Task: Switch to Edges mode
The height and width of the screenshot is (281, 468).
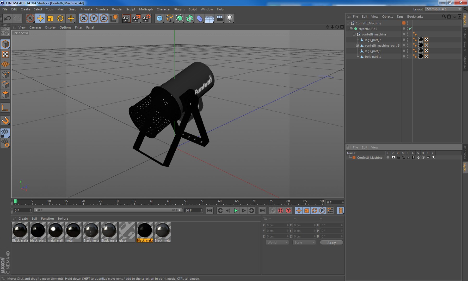Action: 5,85
